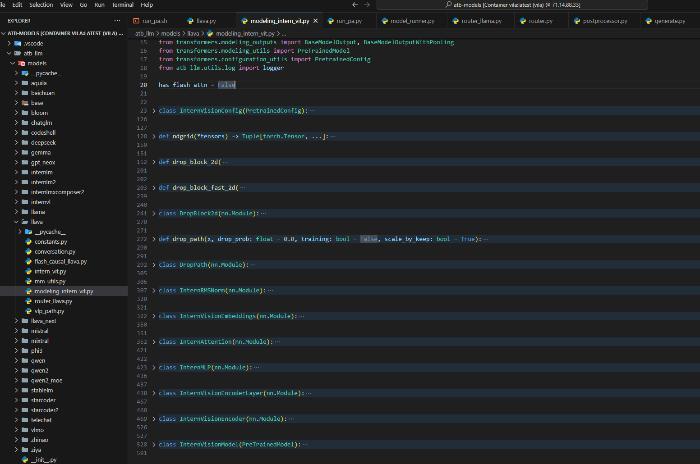Click llava breadcrumb segment
Viewport: 700px width, 464px height.
pyautogui.click(x=193, y=33)
